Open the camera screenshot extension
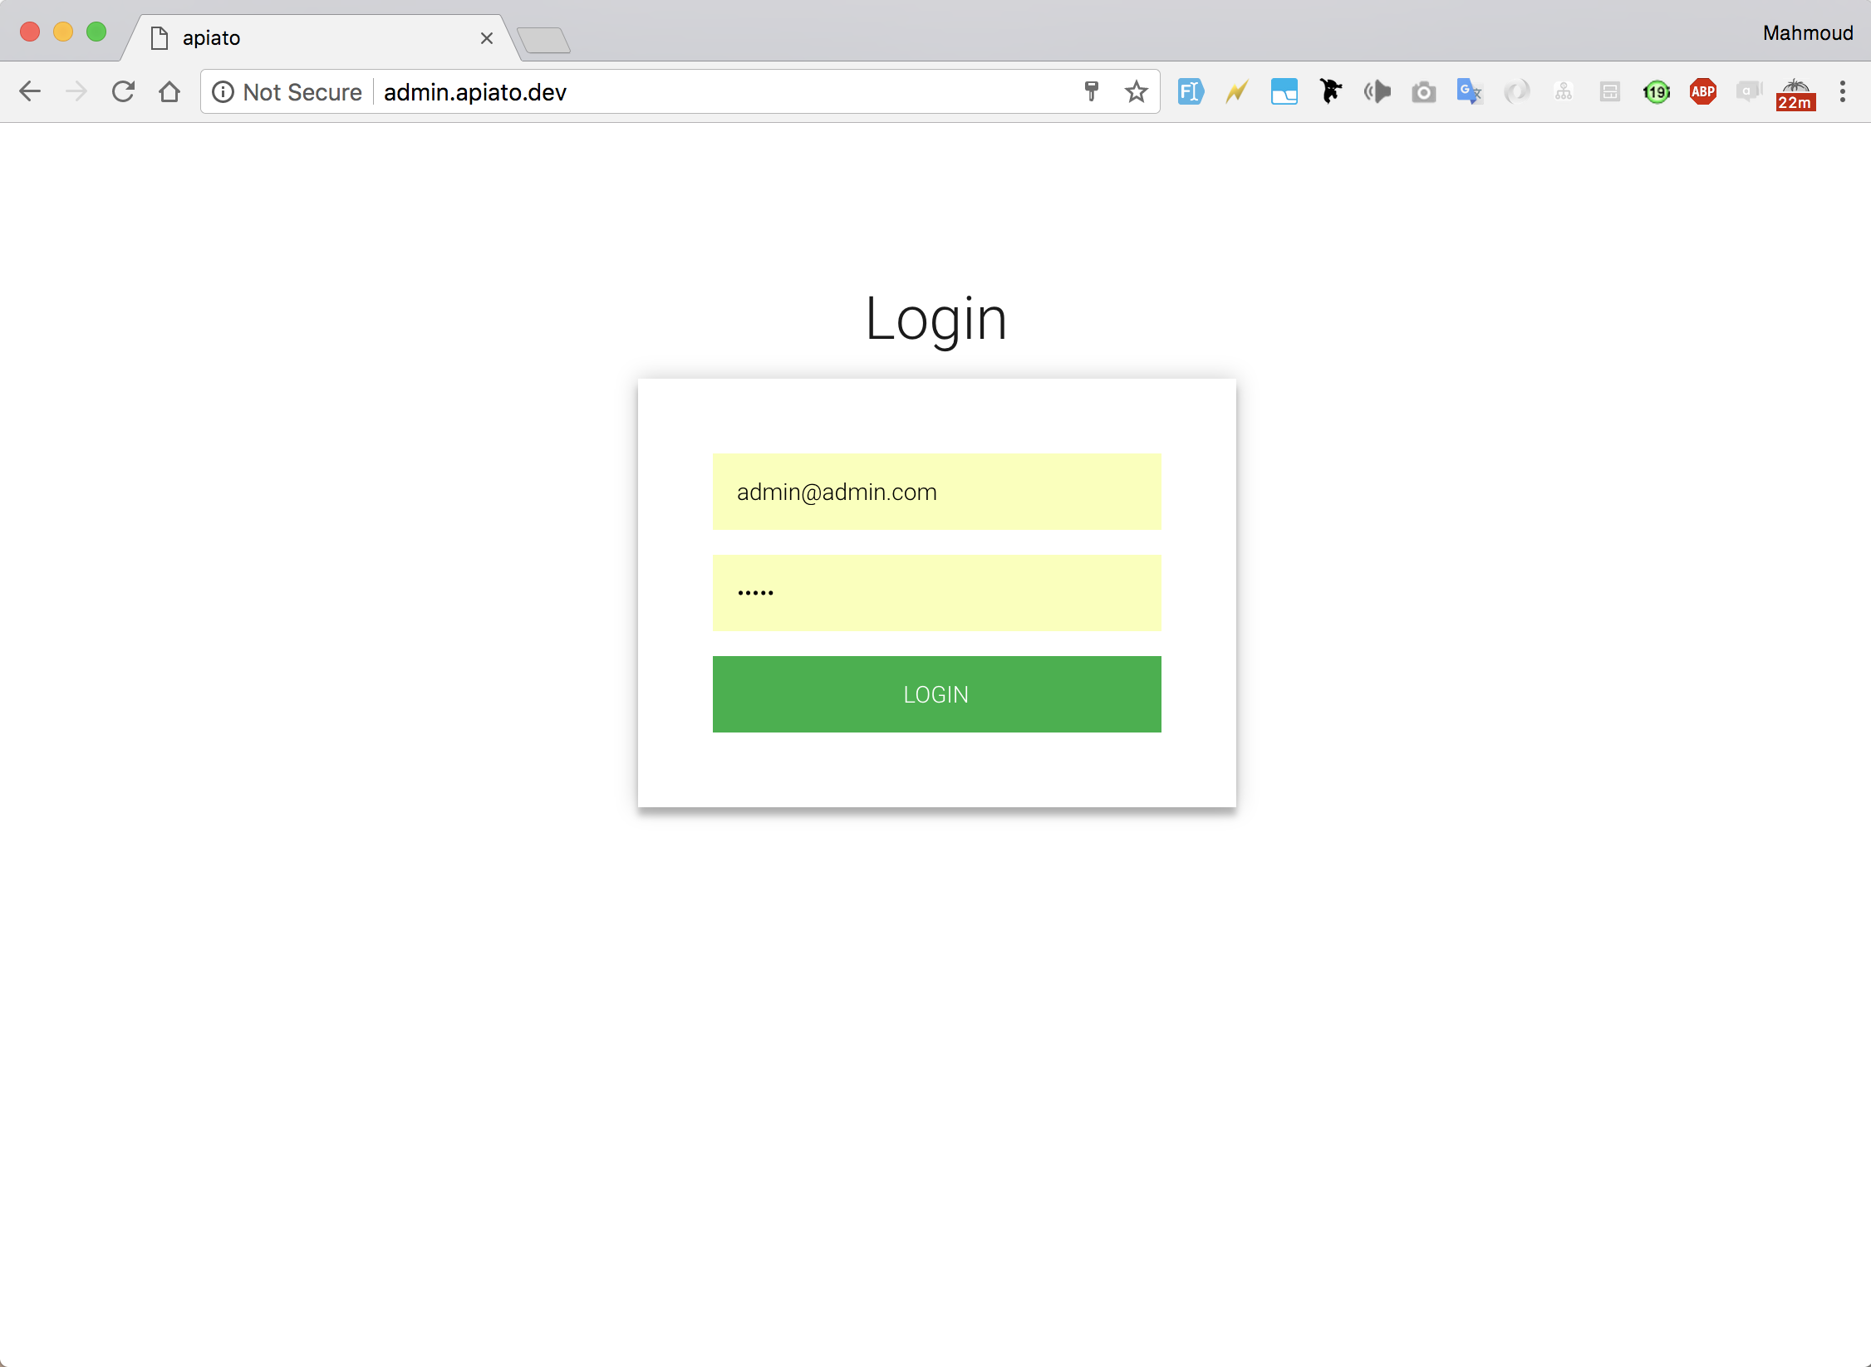Image resolution: width=1871 pixels, height=1367 pixels. tap(1423, 91)
